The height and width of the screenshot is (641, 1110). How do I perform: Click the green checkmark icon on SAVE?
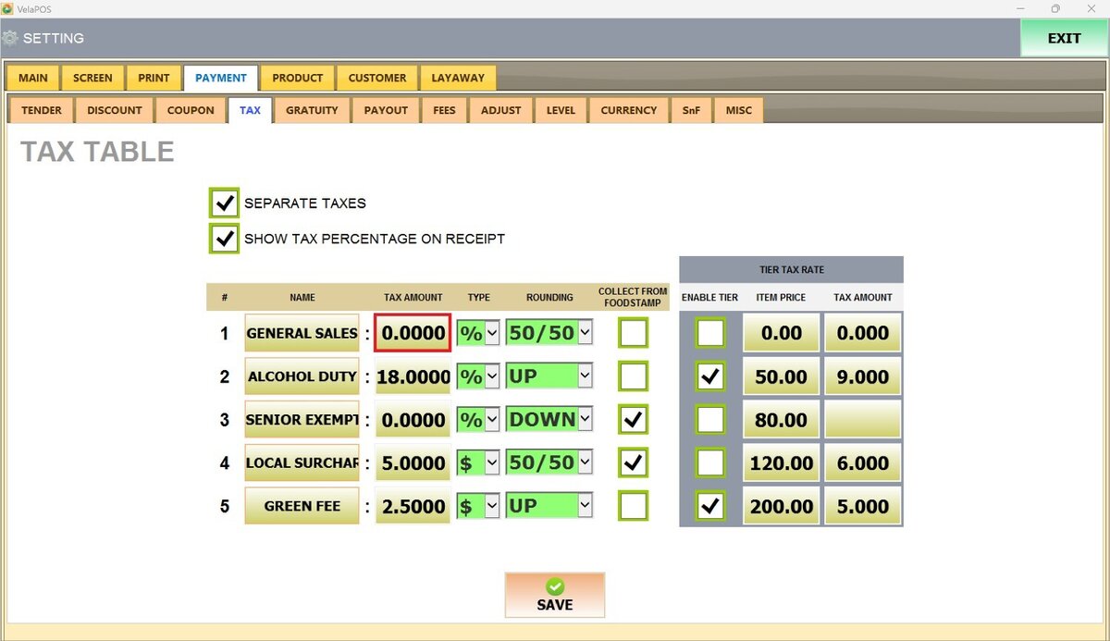click(555, 586)
